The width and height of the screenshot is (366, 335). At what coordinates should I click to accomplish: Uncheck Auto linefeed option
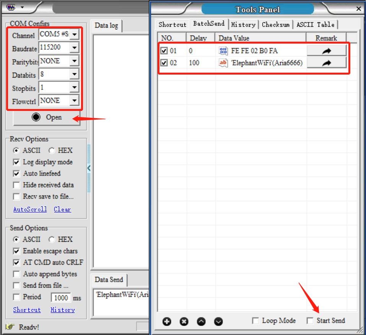[x=16, y=174]
